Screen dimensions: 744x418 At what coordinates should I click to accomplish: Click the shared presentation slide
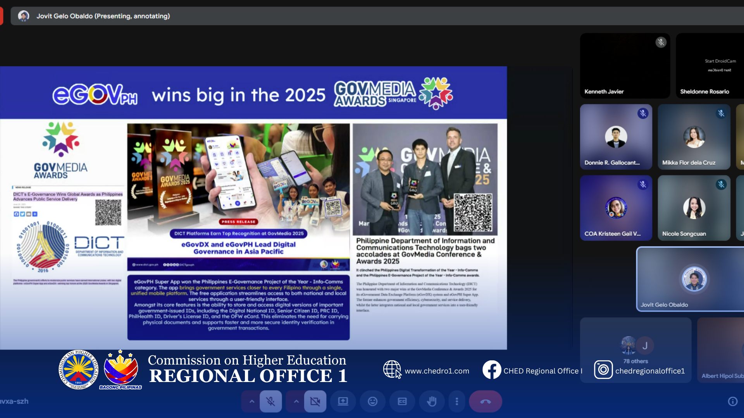point(253,208)
